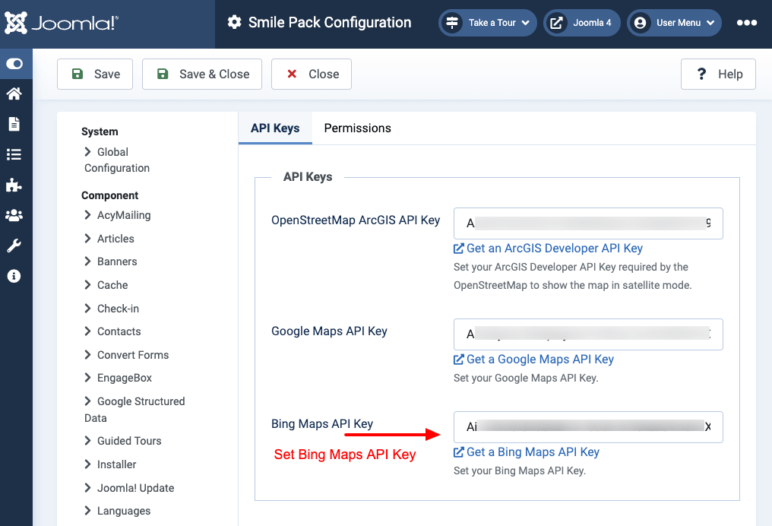The width and height of the screenshot is (772, 526).
Task: Open the Users group icon in sidebar
Action: point(14,215)
